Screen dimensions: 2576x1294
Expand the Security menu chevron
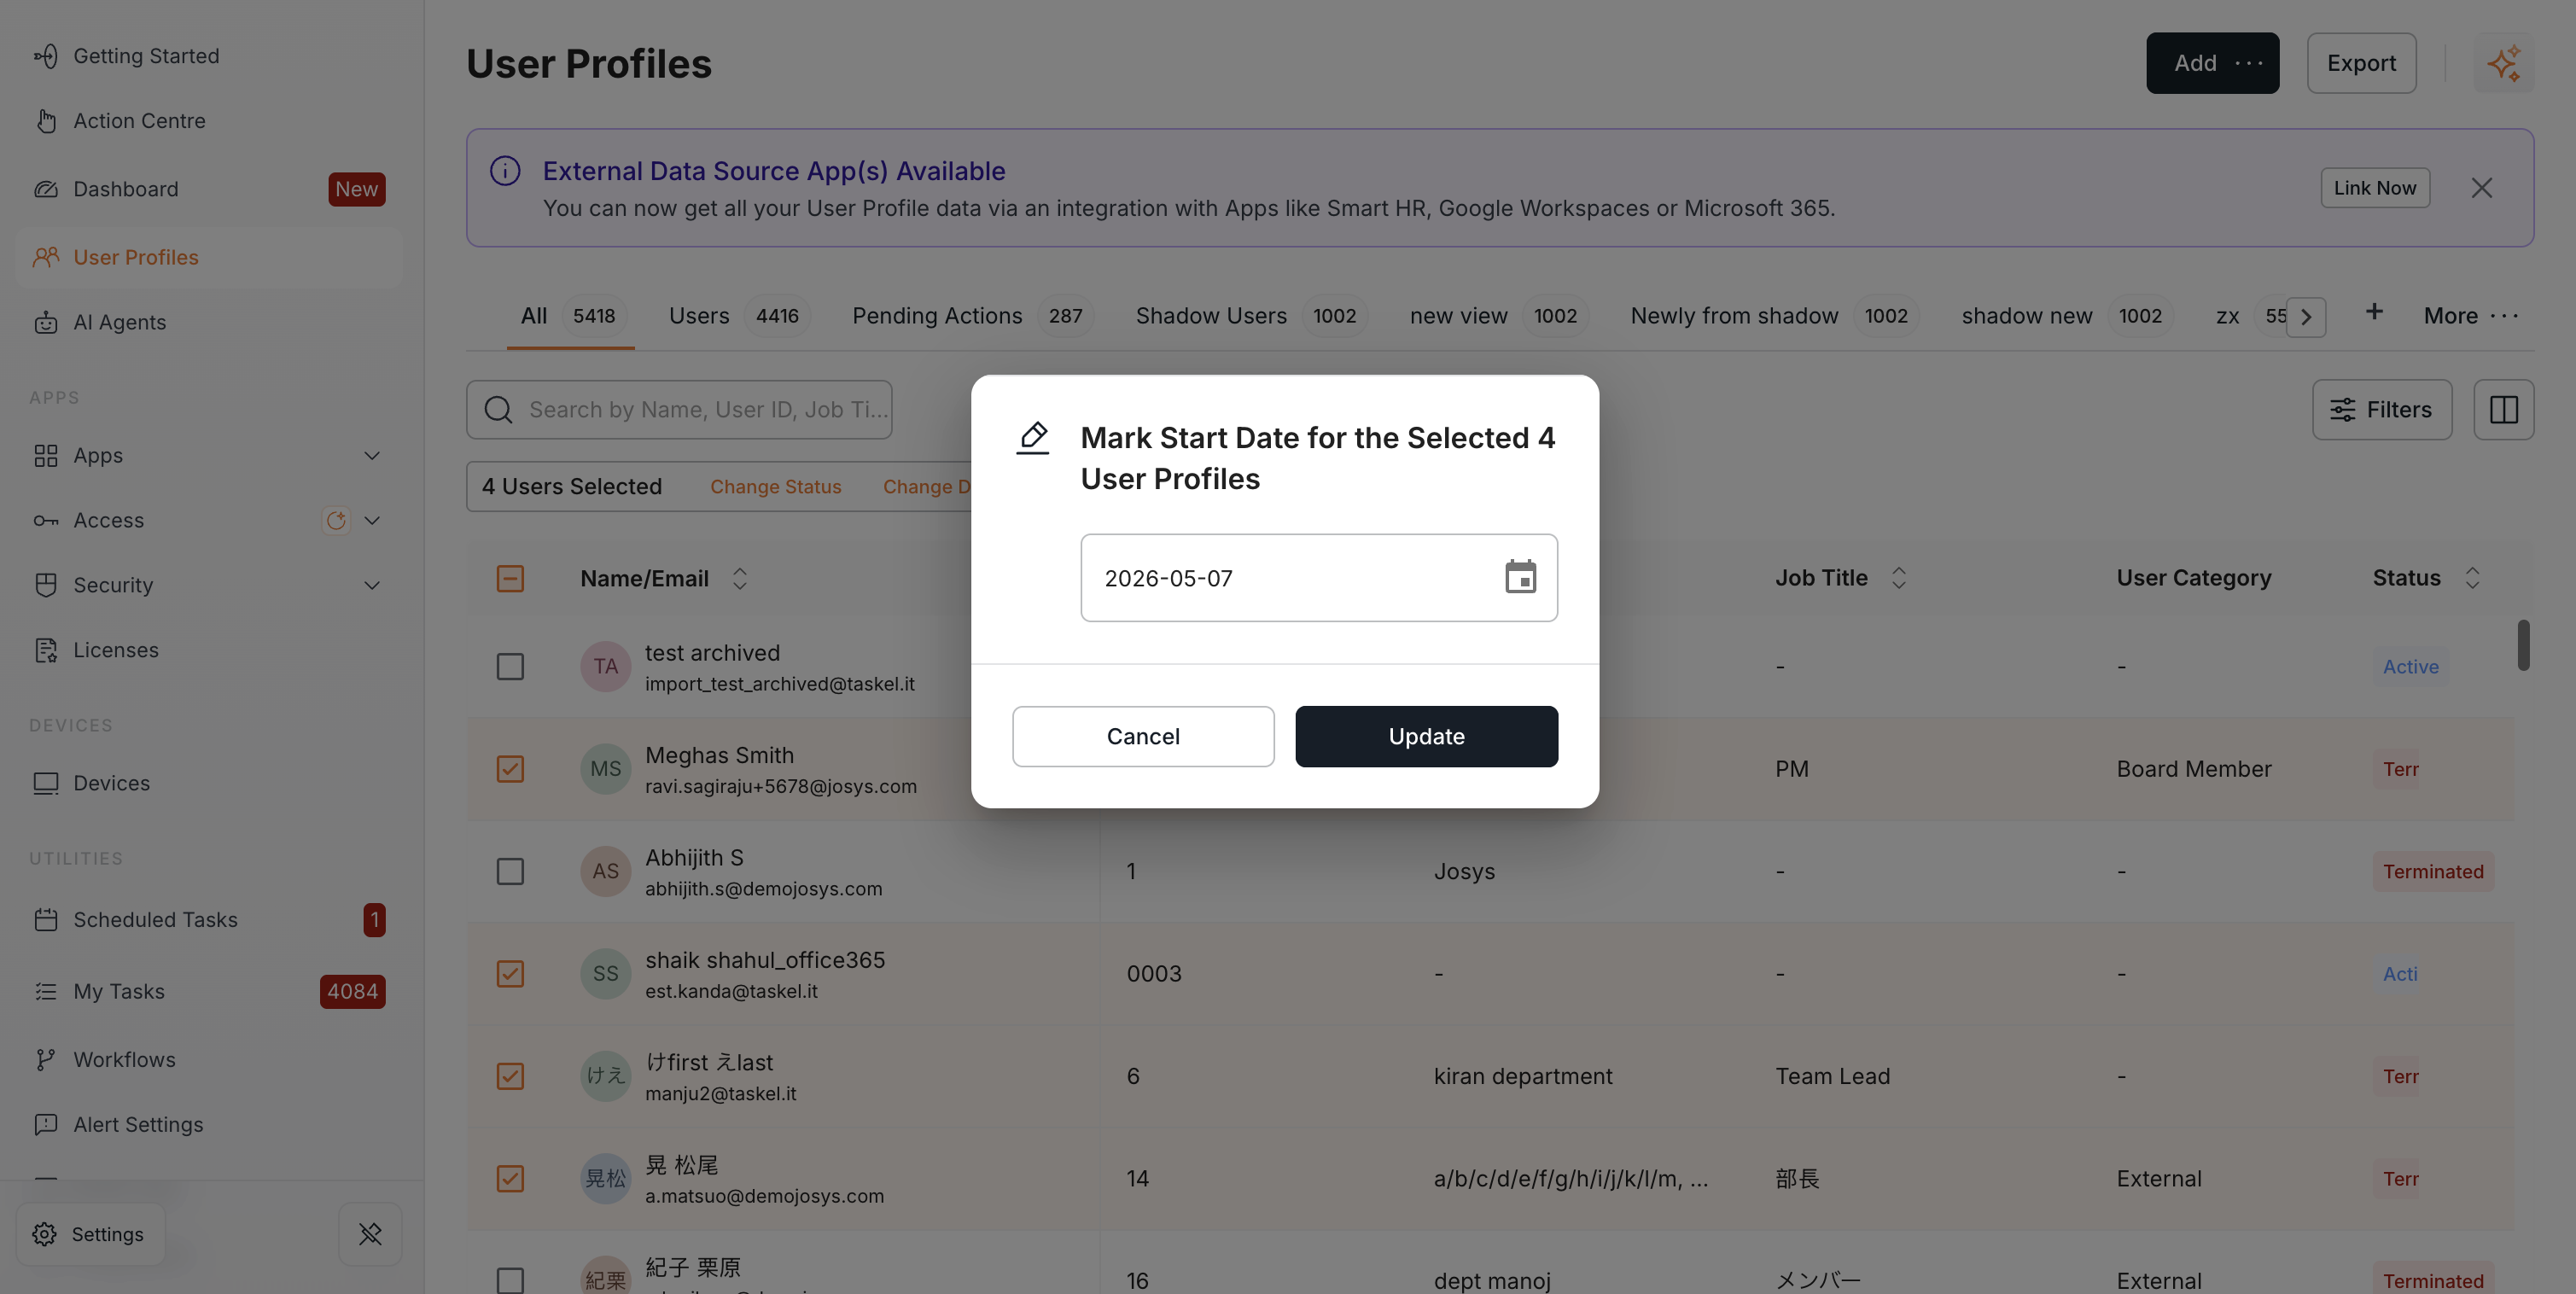[372, 585]
